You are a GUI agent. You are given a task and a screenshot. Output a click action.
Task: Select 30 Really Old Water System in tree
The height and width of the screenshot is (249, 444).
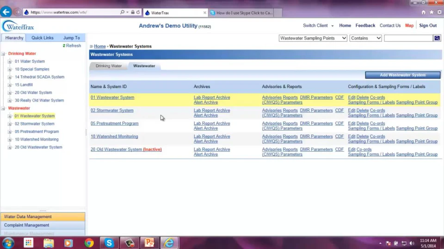click(39, 100)
